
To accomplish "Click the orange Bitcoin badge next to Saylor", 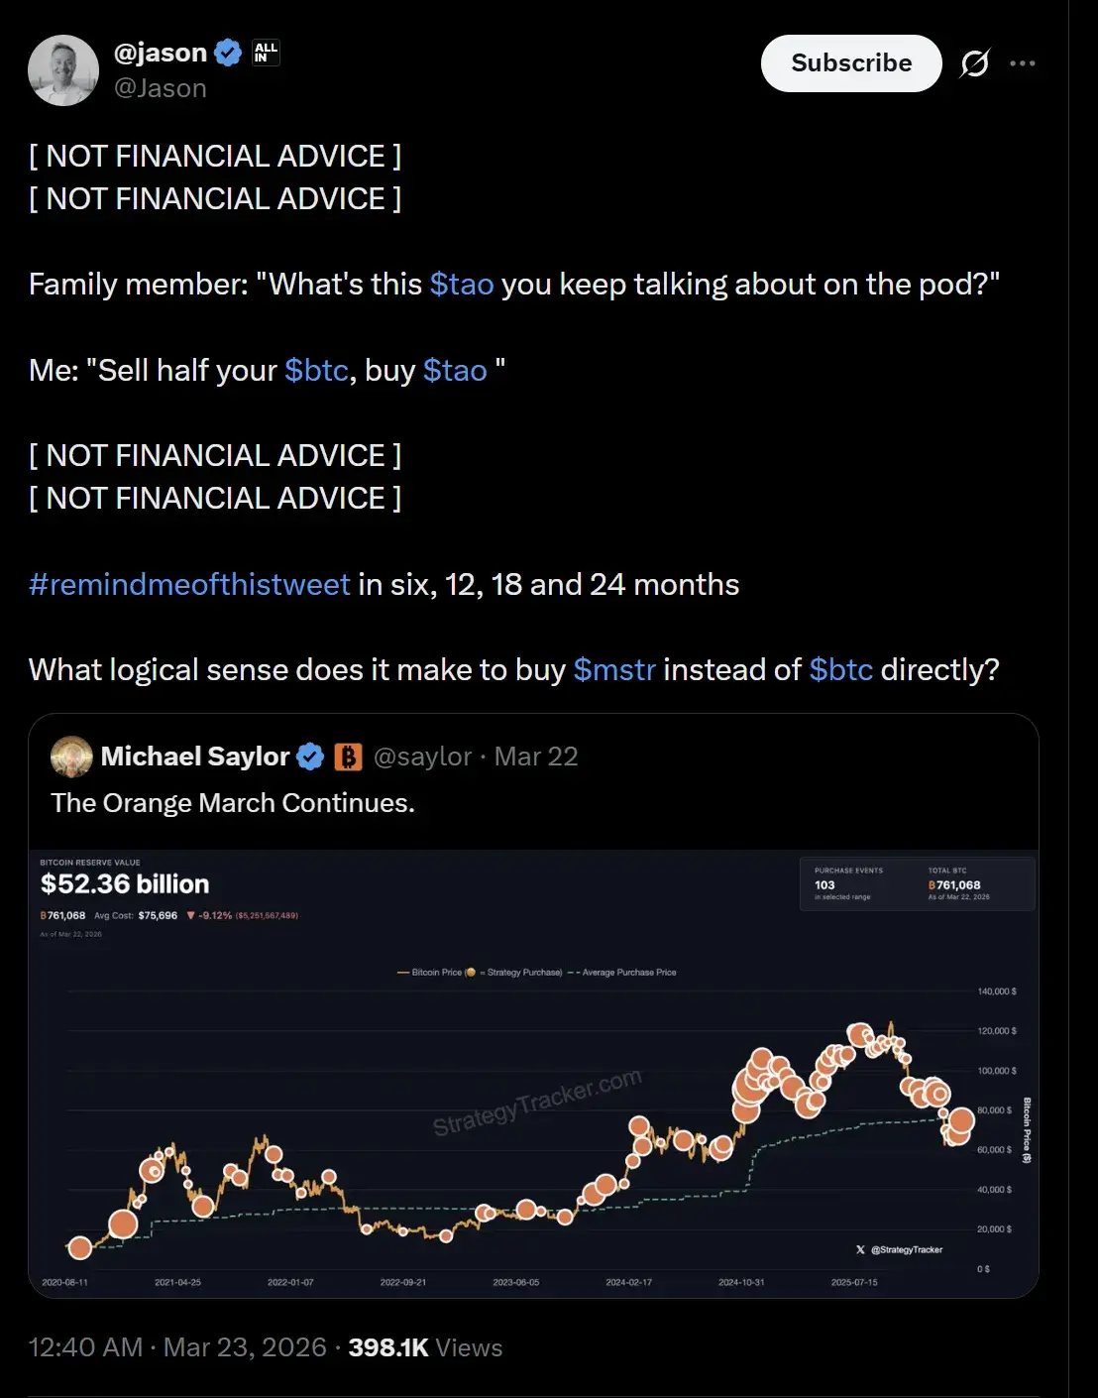I will point(348,757).
